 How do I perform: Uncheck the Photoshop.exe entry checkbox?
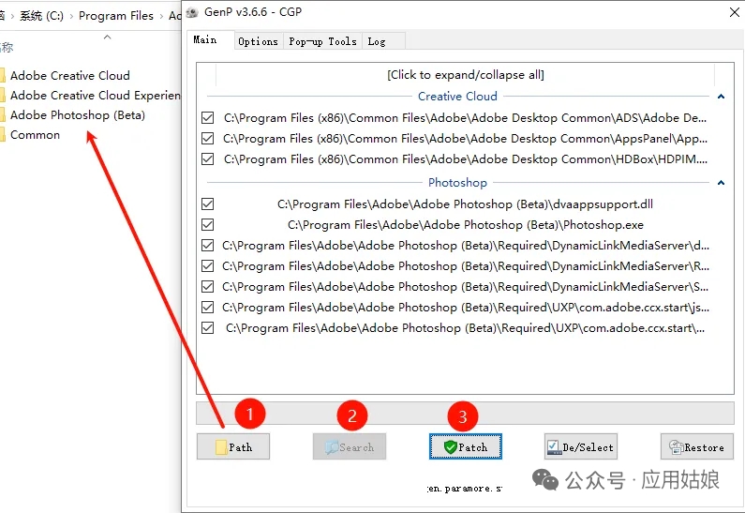click(x=208, y=225)
